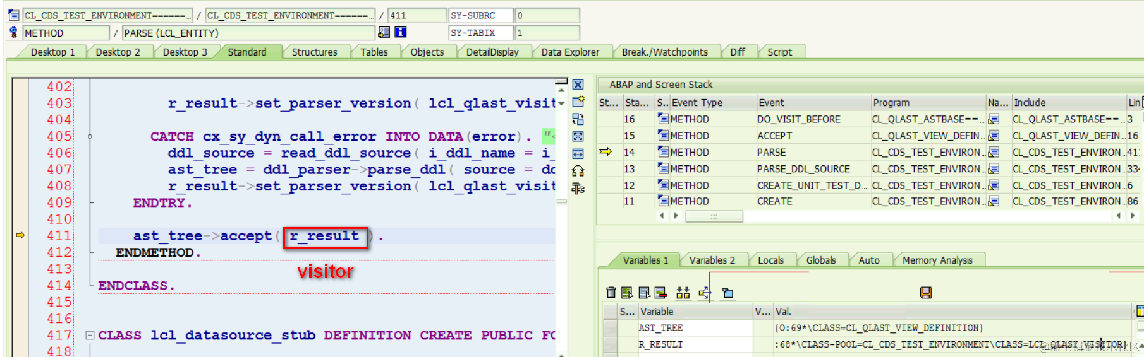
Task: Click the navigation icon in PARSE program column
Action: tap(994, 152)
